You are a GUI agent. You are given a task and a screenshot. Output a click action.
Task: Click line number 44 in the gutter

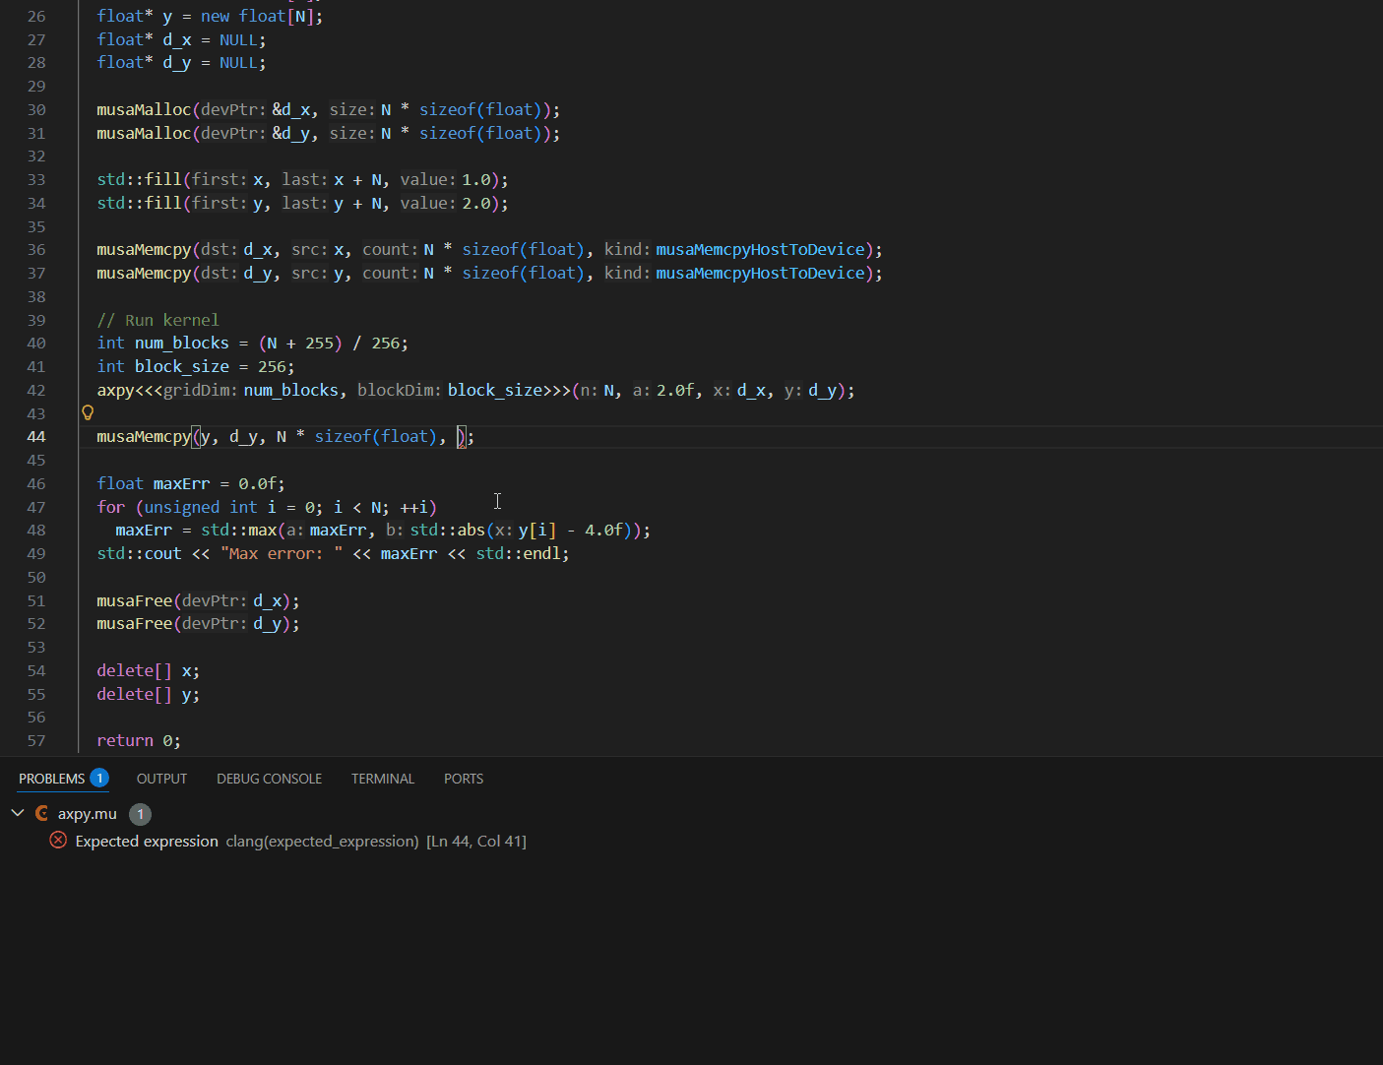tap(36, 436)
